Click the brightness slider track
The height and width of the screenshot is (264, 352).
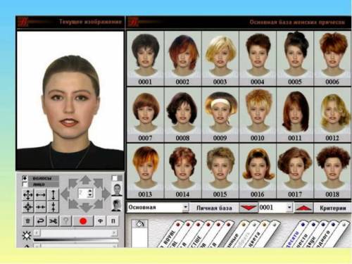tap(75, 233)
